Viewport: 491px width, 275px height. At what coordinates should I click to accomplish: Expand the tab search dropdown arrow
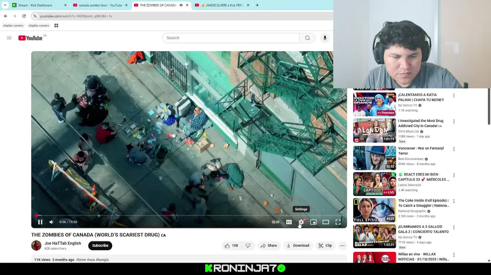[5, 5]
